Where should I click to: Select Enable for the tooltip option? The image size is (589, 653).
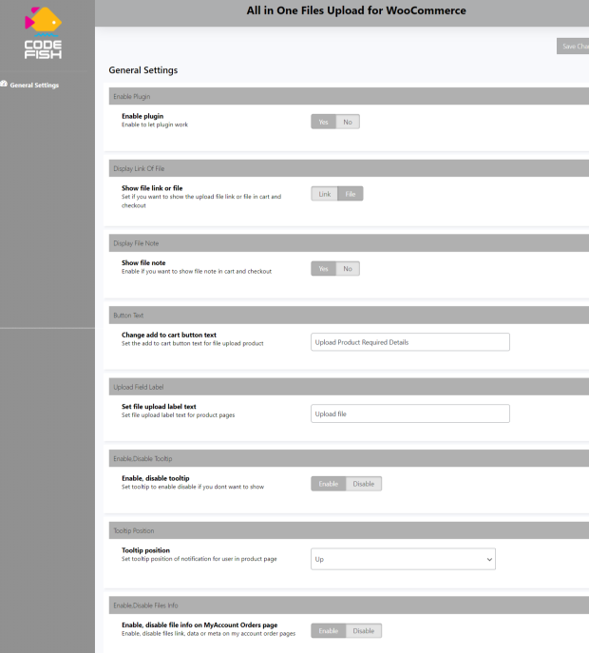(329, 484)
